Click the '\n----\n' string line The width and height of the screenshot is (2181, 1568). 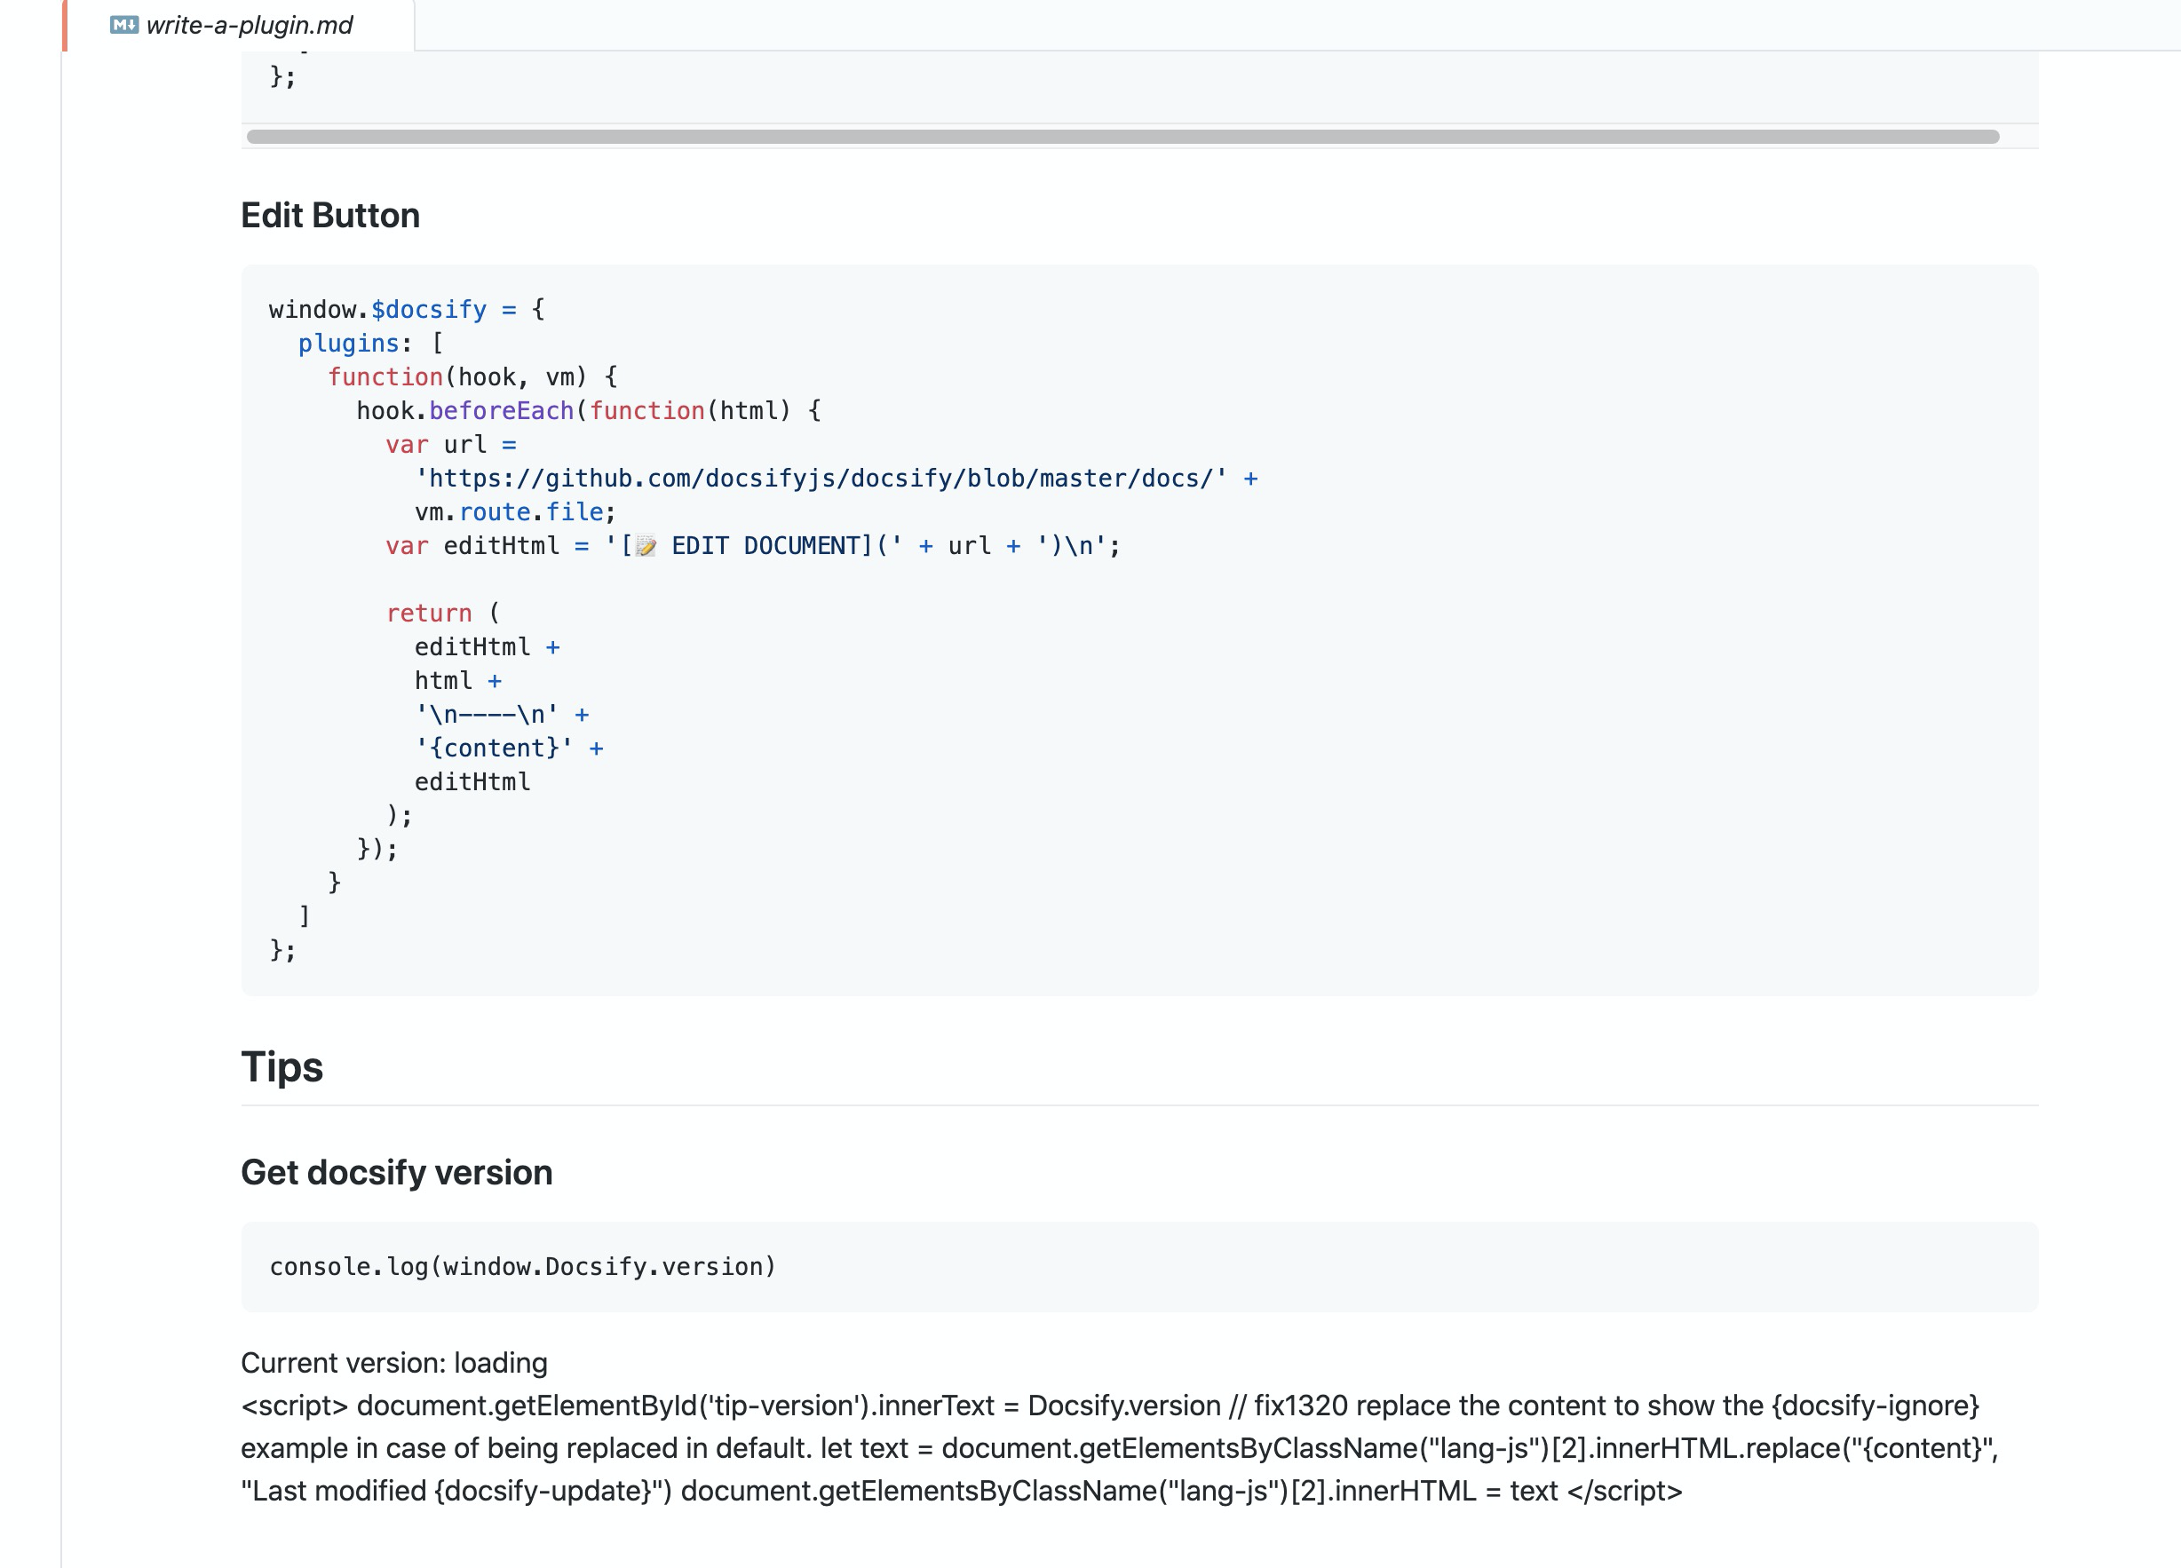pyautogui.click(x=502, y=714)
